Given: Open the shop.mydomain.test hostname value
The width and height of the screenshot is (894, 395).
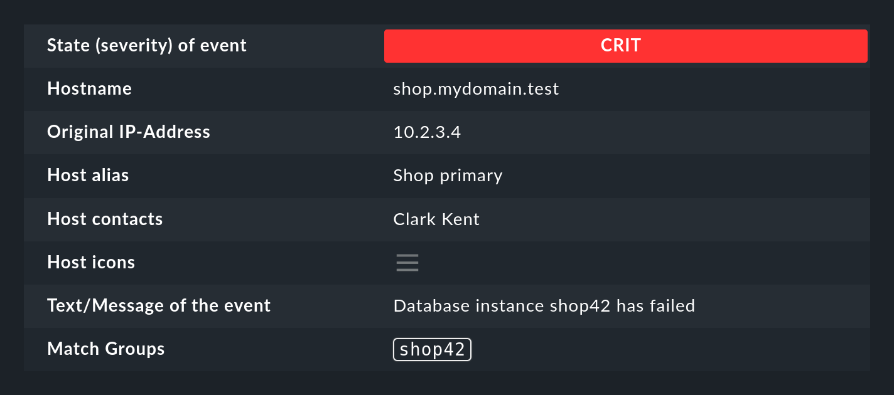Looking at the screenshot, I should click(x=476, y=89).
